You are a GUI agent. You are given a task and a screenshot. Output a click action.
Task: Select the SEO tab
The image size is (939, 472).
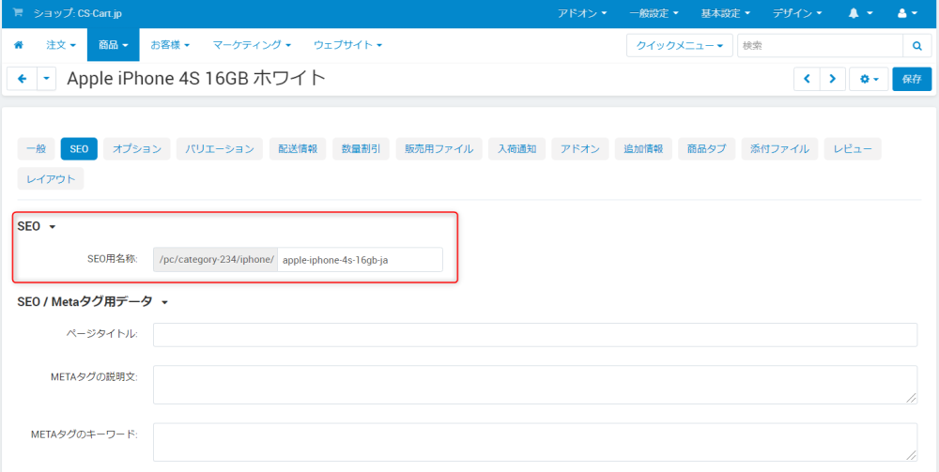click(79, 149)
